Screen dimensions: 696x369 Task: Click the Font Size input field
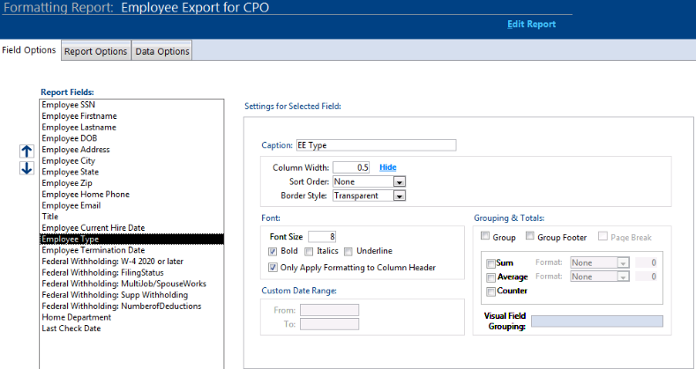pos(322,237)
